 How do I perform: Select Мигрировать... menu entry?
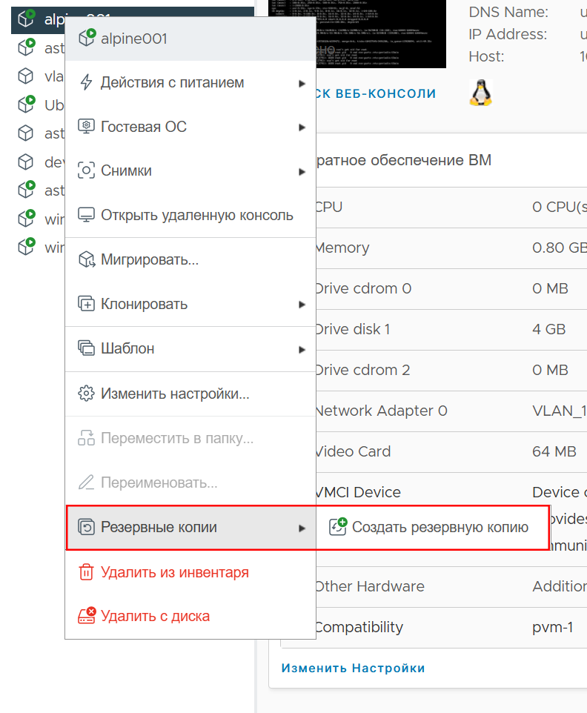(190, 259)
